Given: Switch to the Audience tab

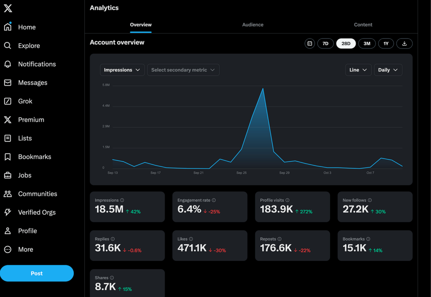Looking at the screenshot, I should (253, 25).
